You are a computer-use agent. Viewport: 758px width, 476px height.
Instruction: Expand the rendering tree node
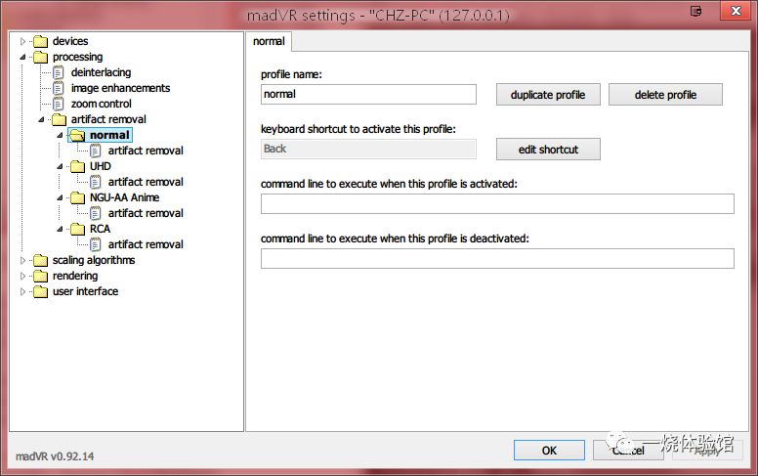pyautogui.click(x=22, y=276)
